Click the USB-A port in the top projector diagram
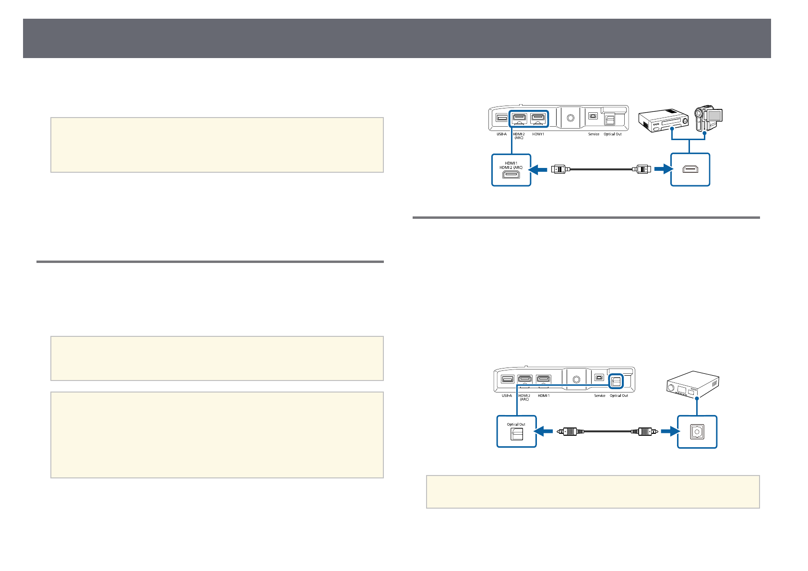 (x=501, y=118)
